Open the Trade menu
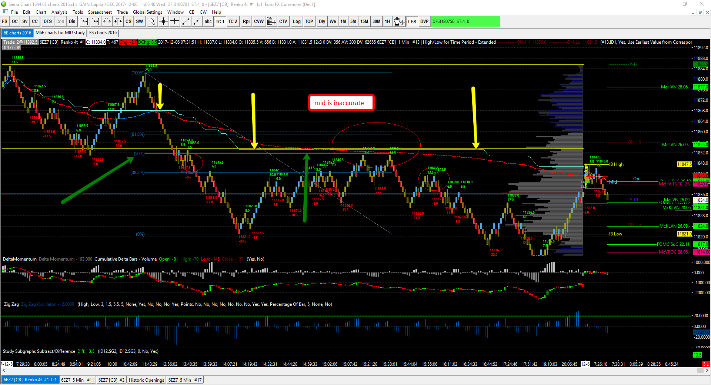The height and width of the screenshot is (385, 711). point(122,12)
